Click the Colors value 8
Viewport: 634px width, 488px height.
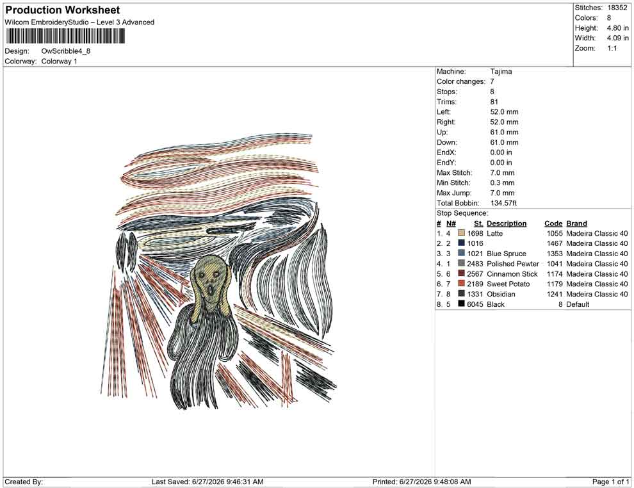click(x=609, y=18)
